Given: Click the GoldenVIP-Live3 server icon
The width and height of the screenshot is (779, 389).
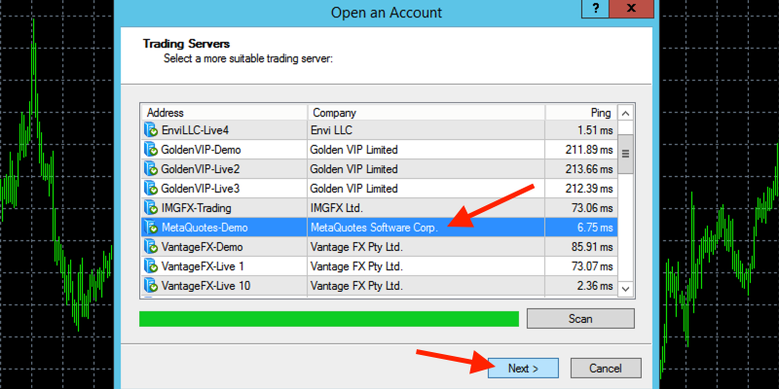Looking at the screenshot, I should pos(151,189).
